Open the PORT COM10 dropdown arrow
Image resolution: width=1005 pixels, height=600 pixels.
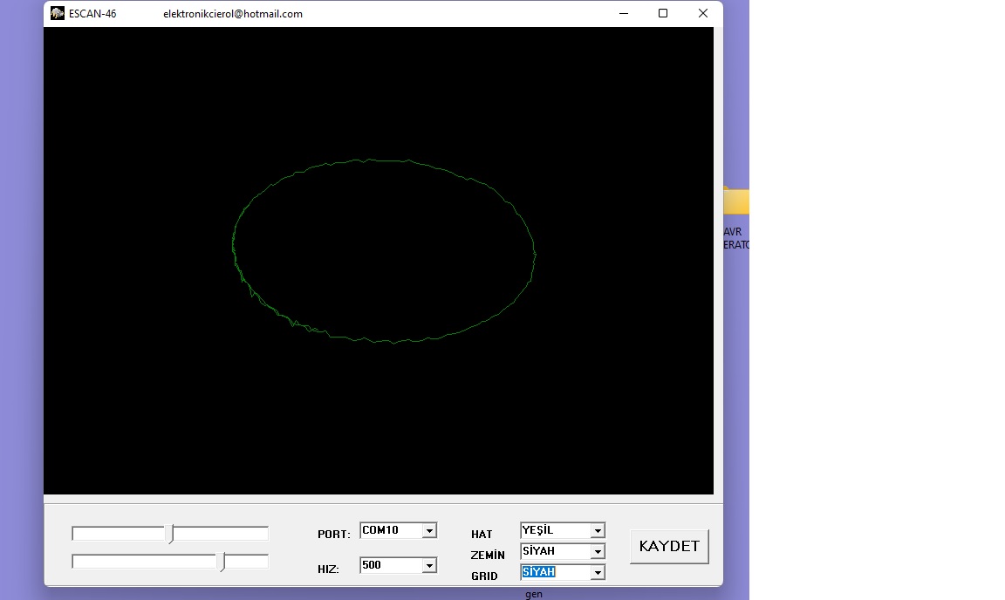429,531
